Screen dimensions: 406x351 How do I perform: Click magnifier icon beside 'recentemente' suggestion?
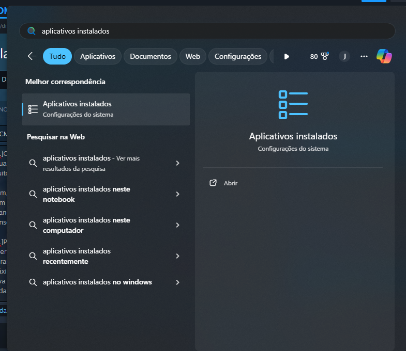pyautogui.click(x=33, y=256)
